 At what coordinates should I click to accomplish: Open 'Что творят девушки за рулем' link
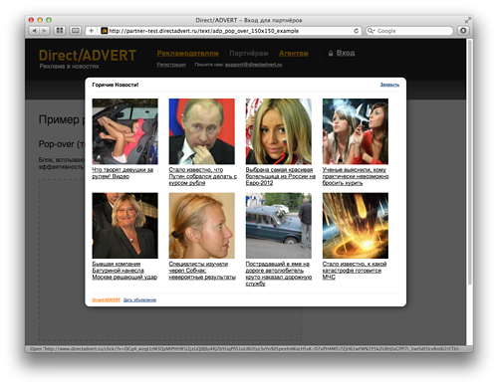click(x=123, y=173)
